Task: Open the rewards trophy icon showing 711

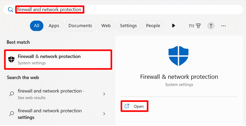Action: click(198, 26)
